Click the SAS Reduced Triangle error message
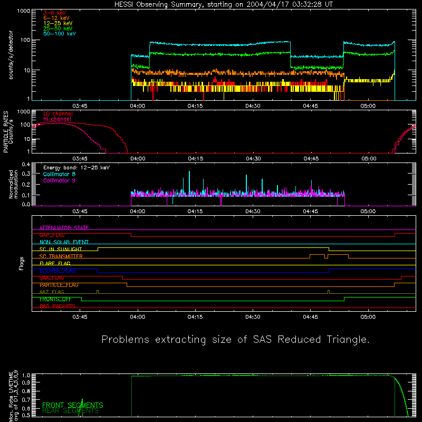This screenshot has height=422, width=422. click(x=235, y=340)
